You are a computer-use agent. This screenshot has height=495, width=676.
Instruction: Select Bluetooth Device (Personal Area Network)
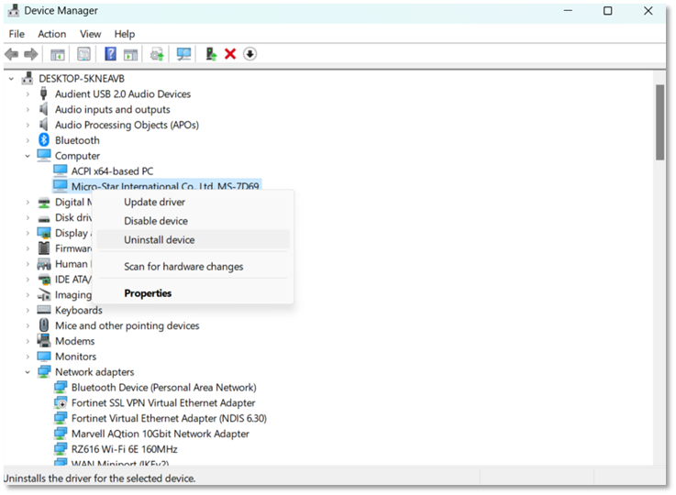click(164, 388)
